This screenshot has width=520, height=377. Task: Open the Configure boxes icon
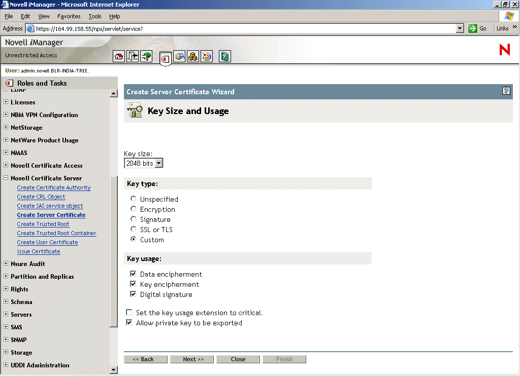coord(192,57)
